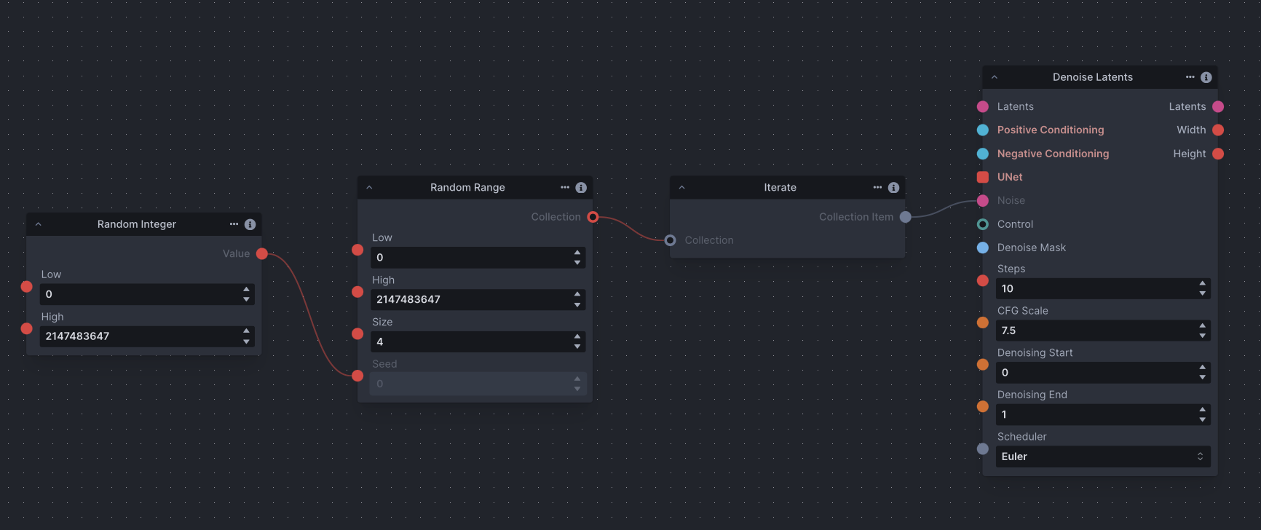This screenshot has width=1261, height=530.
Task: Click the Negative Conditioning input handle
Action: click(983, 154)
